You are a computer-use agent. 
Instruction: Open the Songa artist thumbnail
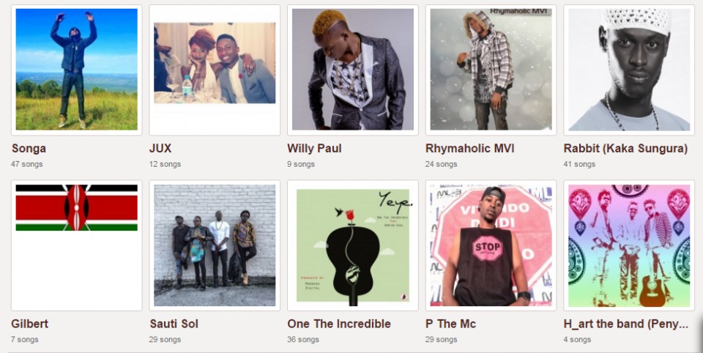pyautogui.click(x=77, y=70)
